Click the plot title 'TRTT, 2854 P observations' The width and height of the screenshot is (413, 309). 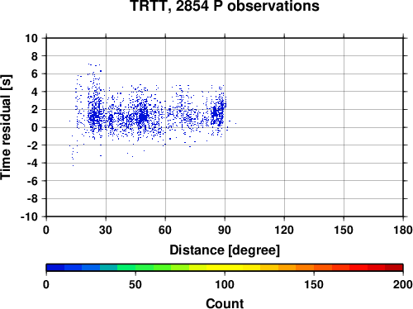point(225,6)
